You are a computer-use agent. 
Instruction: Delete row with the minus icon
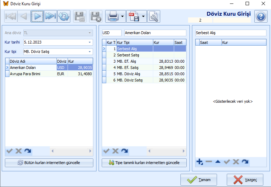point(209,162)
